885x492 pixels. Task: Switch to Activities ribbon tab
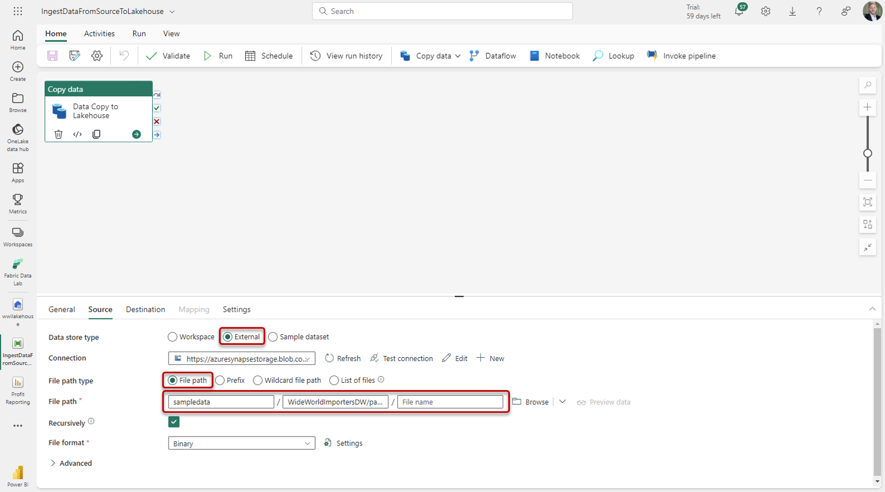point(99,34)
